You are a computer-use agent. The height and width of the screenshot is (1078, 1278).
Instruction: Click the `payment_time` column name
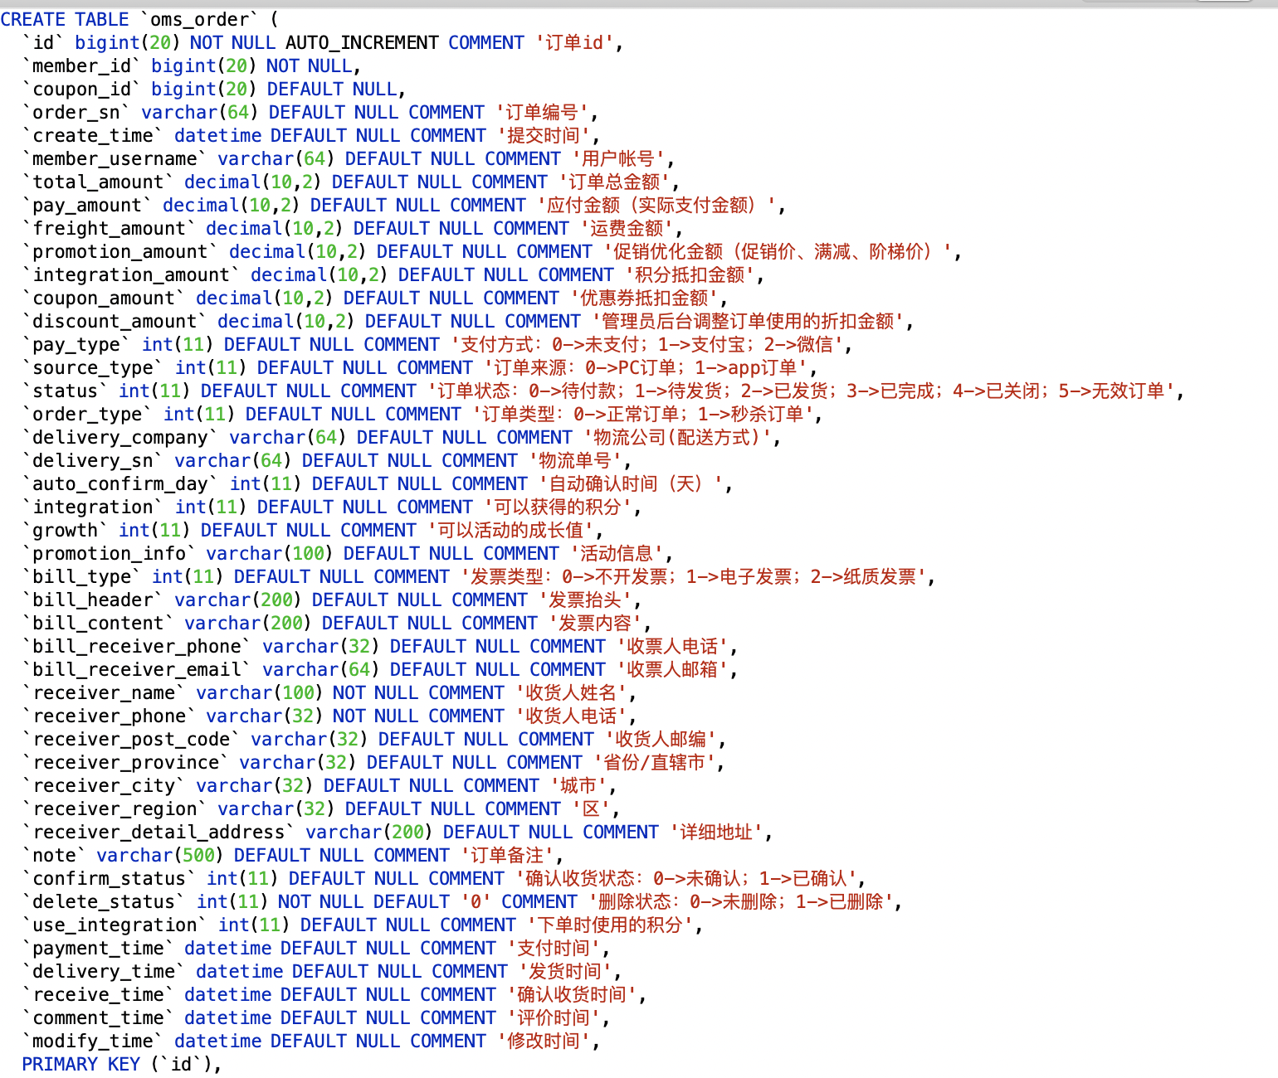(x=98, y=948)
